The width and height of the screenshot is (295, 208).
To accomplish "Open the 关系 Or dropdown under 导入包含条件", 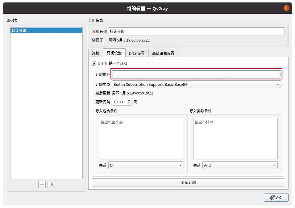I will pos(146,165).
